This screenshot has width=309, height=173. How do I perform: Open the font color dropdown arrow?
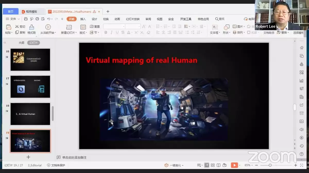tap(132, 33)
